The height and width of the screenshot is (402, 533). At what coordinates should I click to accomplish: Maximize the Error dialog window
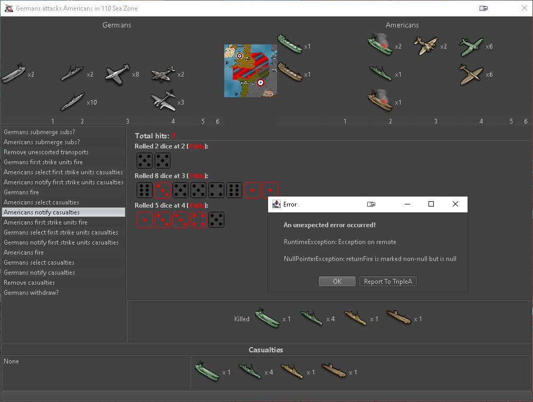(x=431, y=204)
